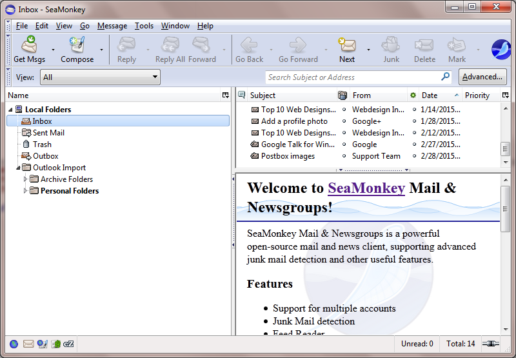Click the thread pane splitter grippy
Viewport: 516px width, 358px height.
373,170
